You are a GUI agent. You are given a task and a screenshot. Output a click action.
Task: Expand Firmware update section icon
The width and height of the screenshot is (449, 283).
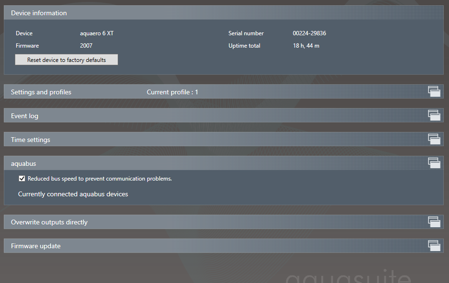click(434, 245)
